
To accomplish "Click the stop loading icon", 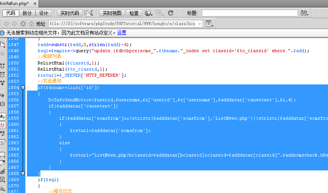I will (23, 24).
